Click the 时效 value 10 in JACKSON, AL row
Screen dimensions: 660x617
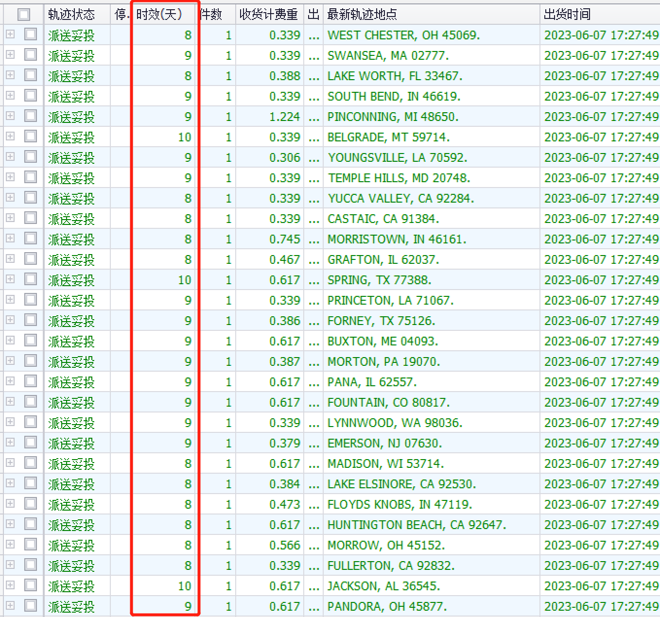click(185, 586)
